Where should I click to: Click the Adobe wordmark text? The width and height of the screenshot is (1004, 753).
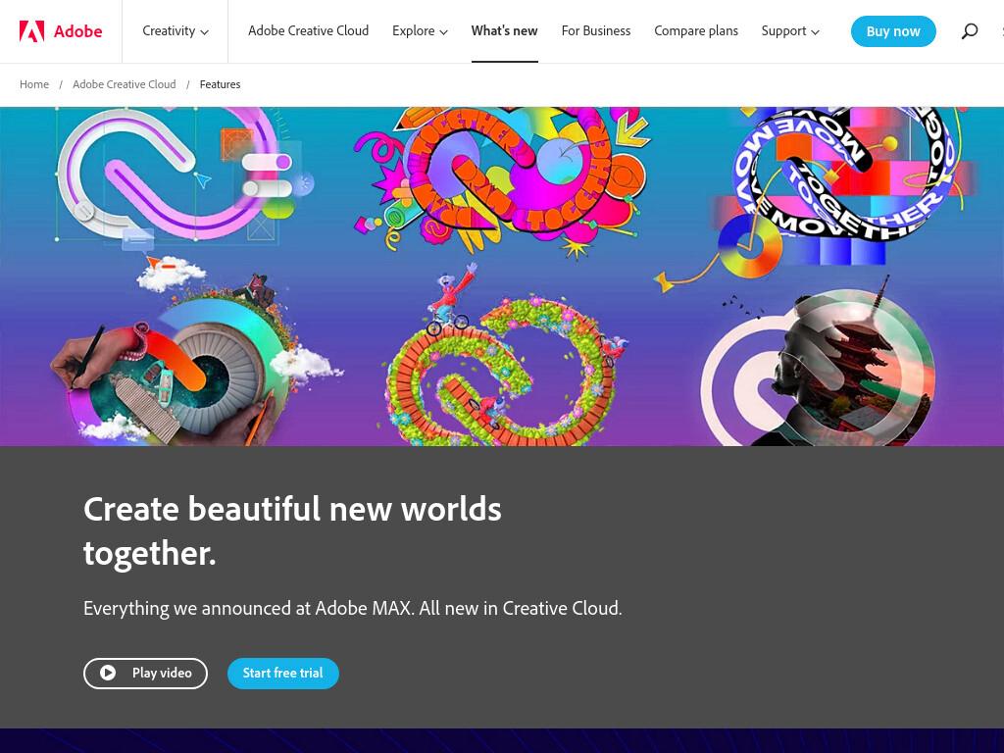tap(77, 30)
